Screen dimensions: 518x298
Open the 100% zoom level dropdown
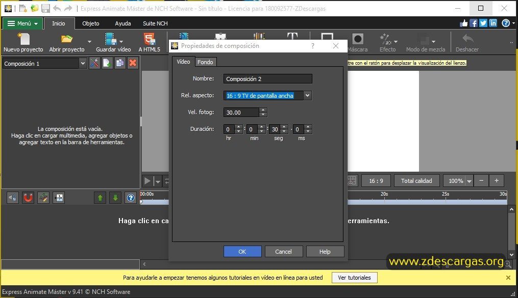[469, 181]
